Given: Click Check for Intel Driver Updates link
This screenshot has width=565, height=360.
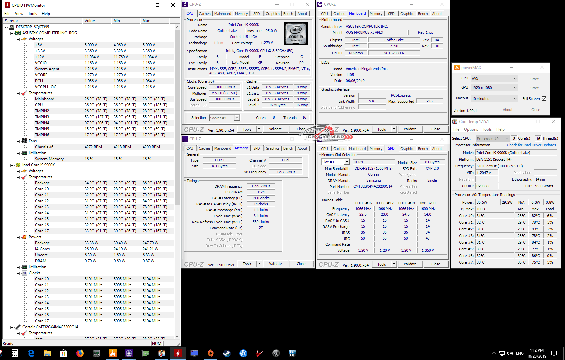Looking at the screenshot, I should point(531,145).
